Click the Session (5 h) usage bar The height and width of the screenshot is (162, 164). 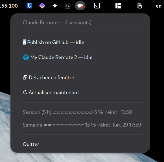73,112
